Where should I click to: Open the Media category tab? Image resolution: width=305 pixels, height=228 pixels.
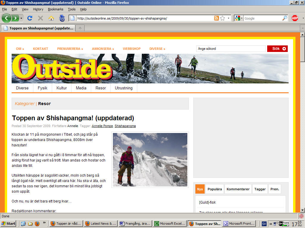pyautogui.click(x=81, y=88)
